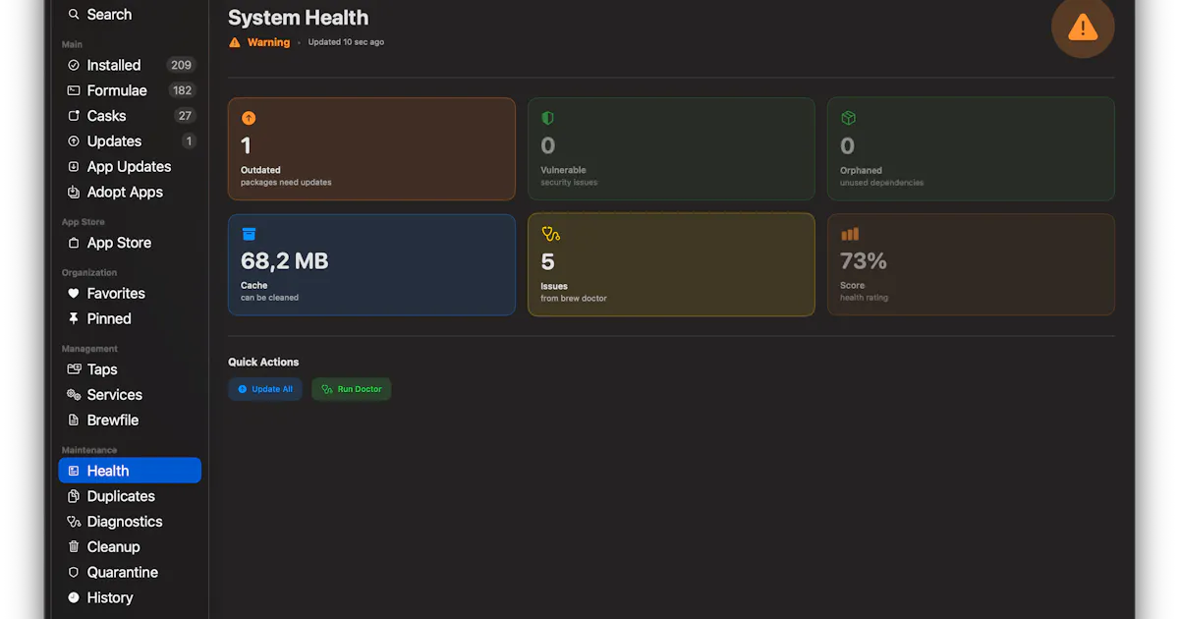Click the cube icon on Orphaned card
Screen dimensions: 1179x619
[x=848, y=118]
